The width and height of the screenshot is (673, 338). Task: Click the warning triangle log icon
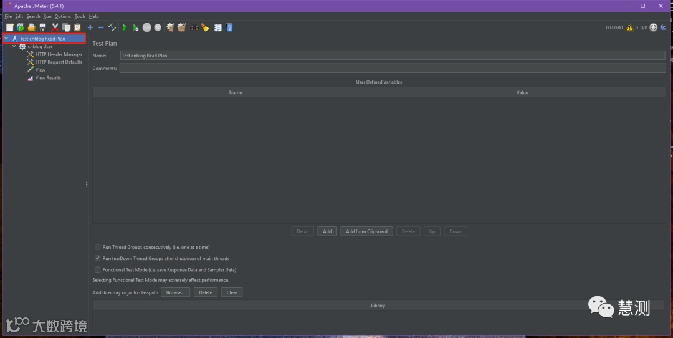coord(629,27)
